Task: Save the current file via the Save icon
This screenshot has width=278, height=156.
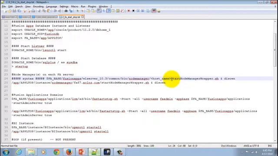Action: point(14,11)
